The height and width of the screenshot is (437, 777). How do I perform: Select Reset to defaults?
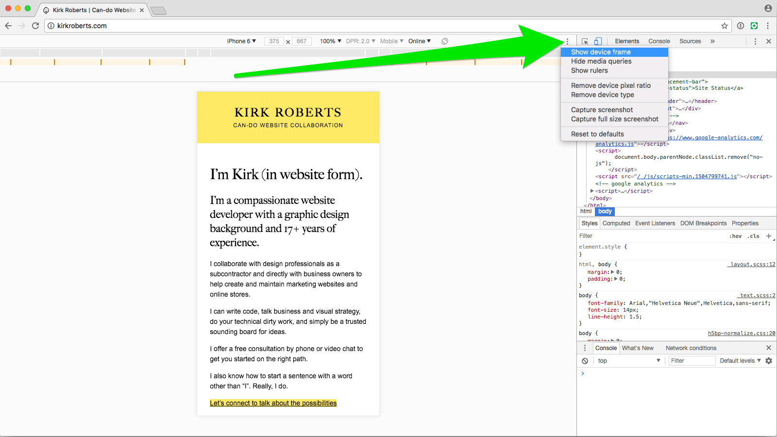(614, 134)
